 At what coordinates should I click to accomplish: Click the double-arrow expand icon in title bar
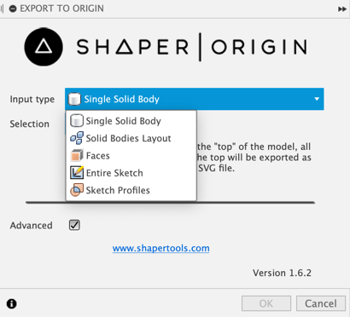pos(341,9)
